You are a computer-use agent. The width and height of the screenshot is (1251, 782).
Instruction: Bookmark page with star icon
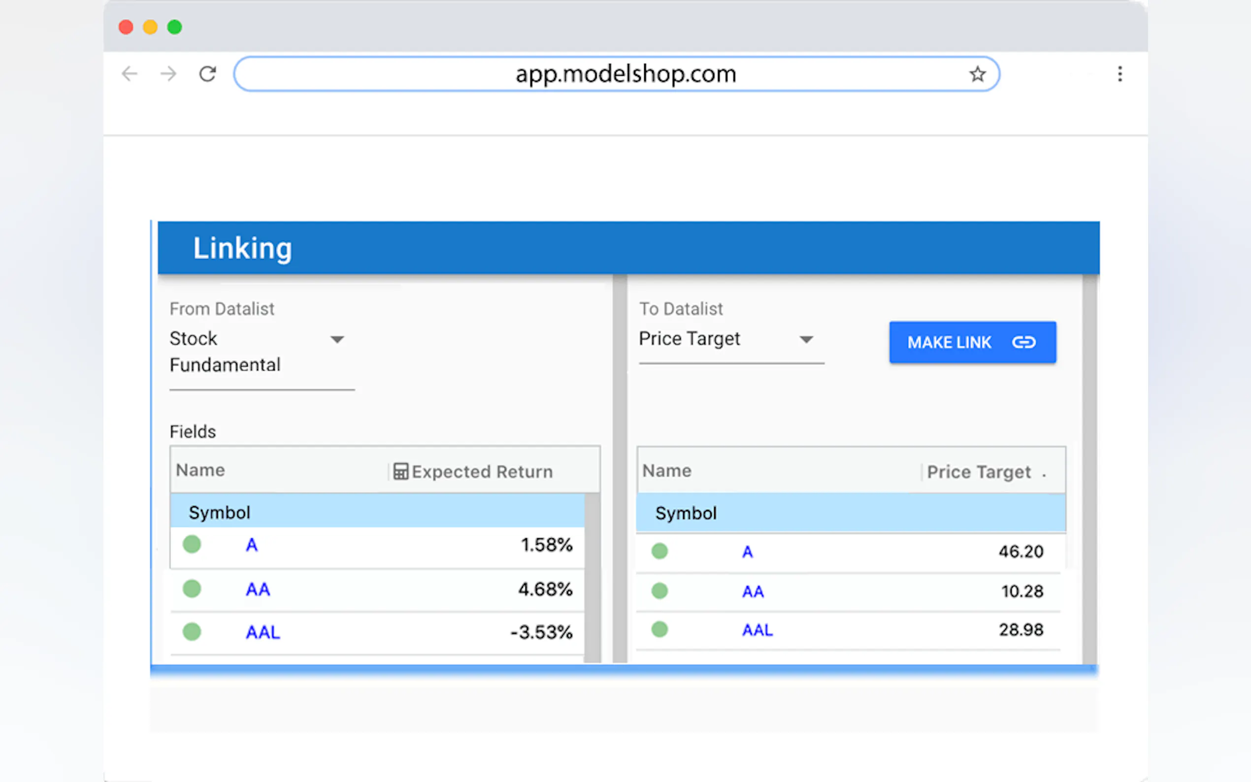point(977,74)
